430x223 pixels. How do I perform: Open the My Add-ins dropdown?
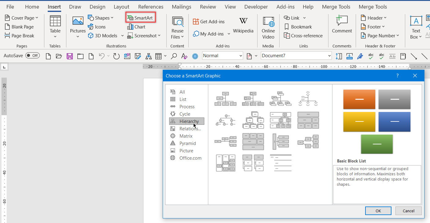point(229,34)
